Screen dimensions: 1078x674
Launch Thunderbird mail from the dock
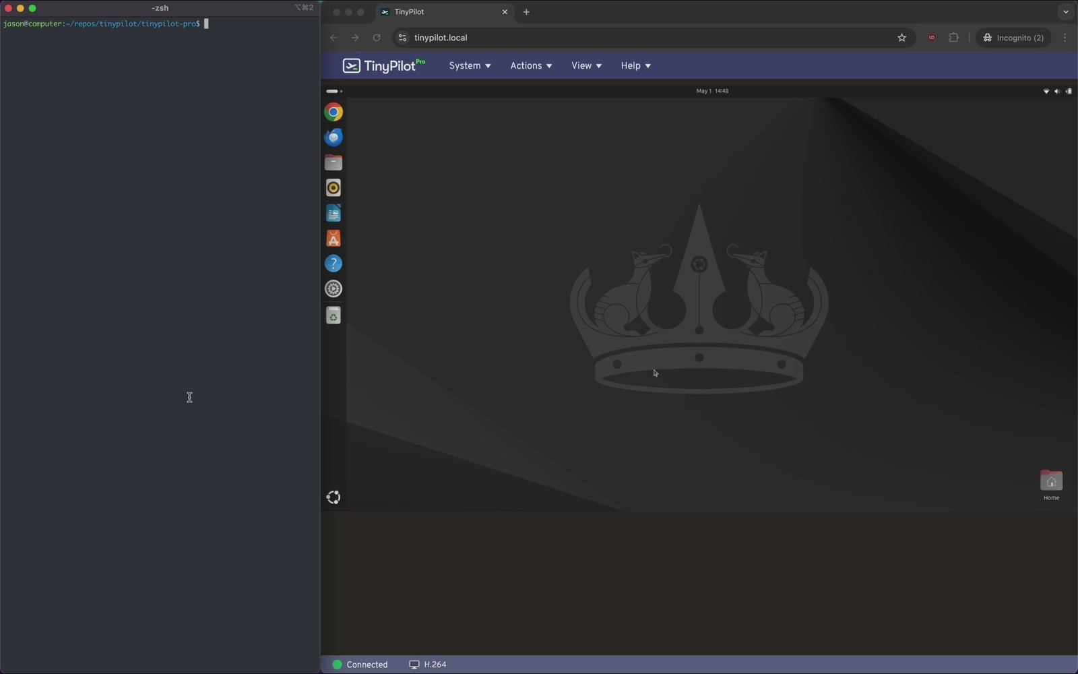click(333, 137)
